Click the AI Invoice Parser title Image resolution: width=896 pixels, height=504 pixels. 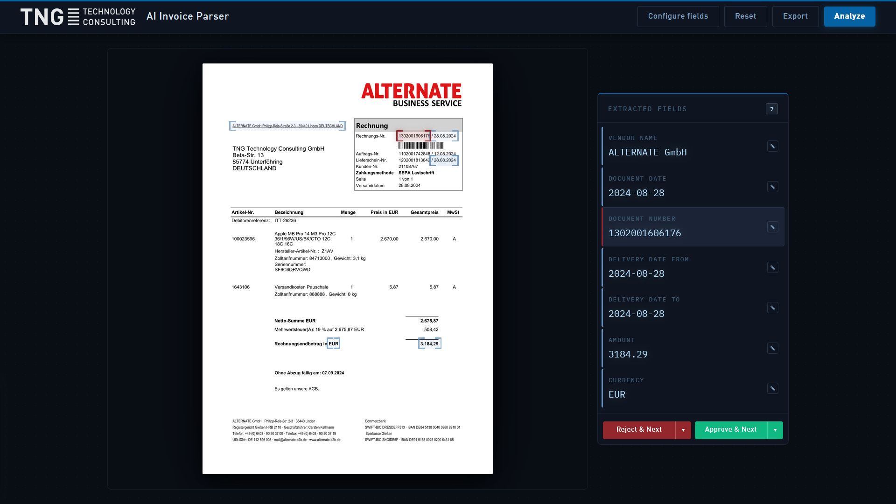[x=188, y=16]
